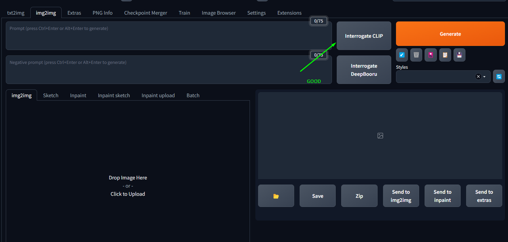Screen dimensions: 508x242
Task: Click the Interrogate CLIP button
Action: (x=364, y=36)
